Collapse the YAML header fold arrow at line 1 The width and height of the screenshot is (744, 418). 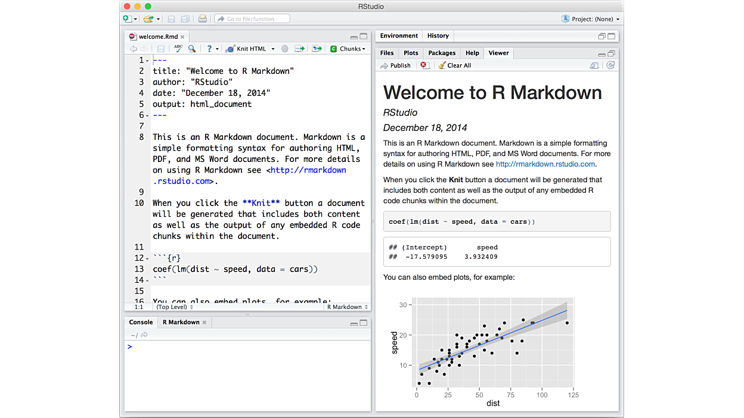(147, 61)
